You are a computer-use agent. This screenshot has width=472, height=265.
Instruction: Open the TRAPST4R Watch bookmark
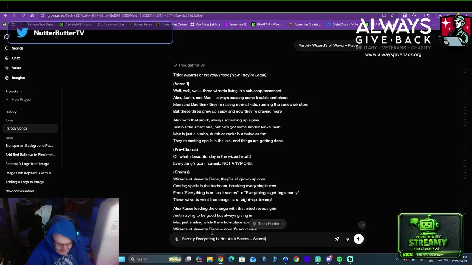[267, 25]
